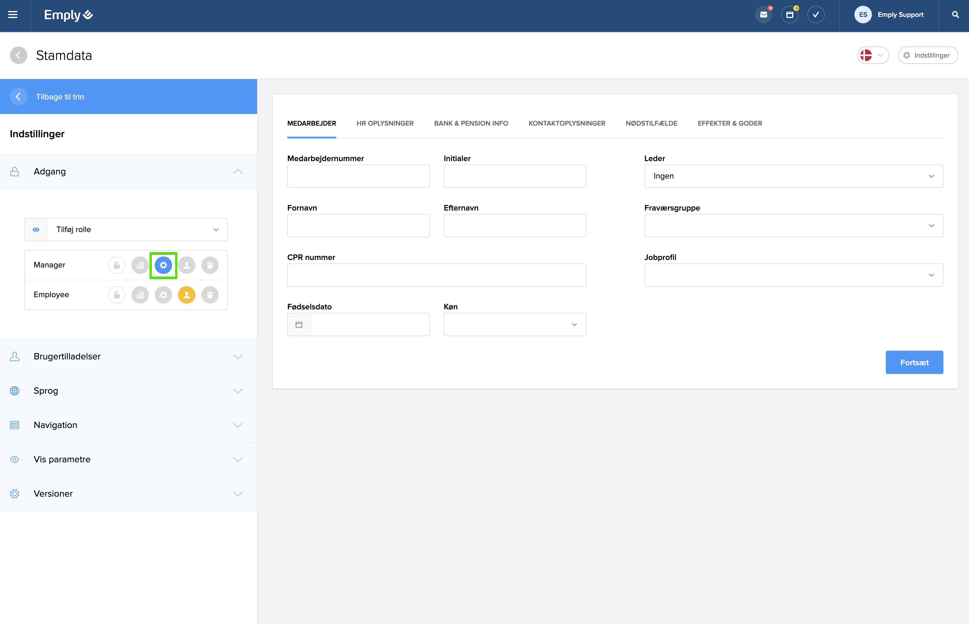Toggle Manager unlock access icon
The height and width of the screenshot is (624, 969).
[117, 265]
